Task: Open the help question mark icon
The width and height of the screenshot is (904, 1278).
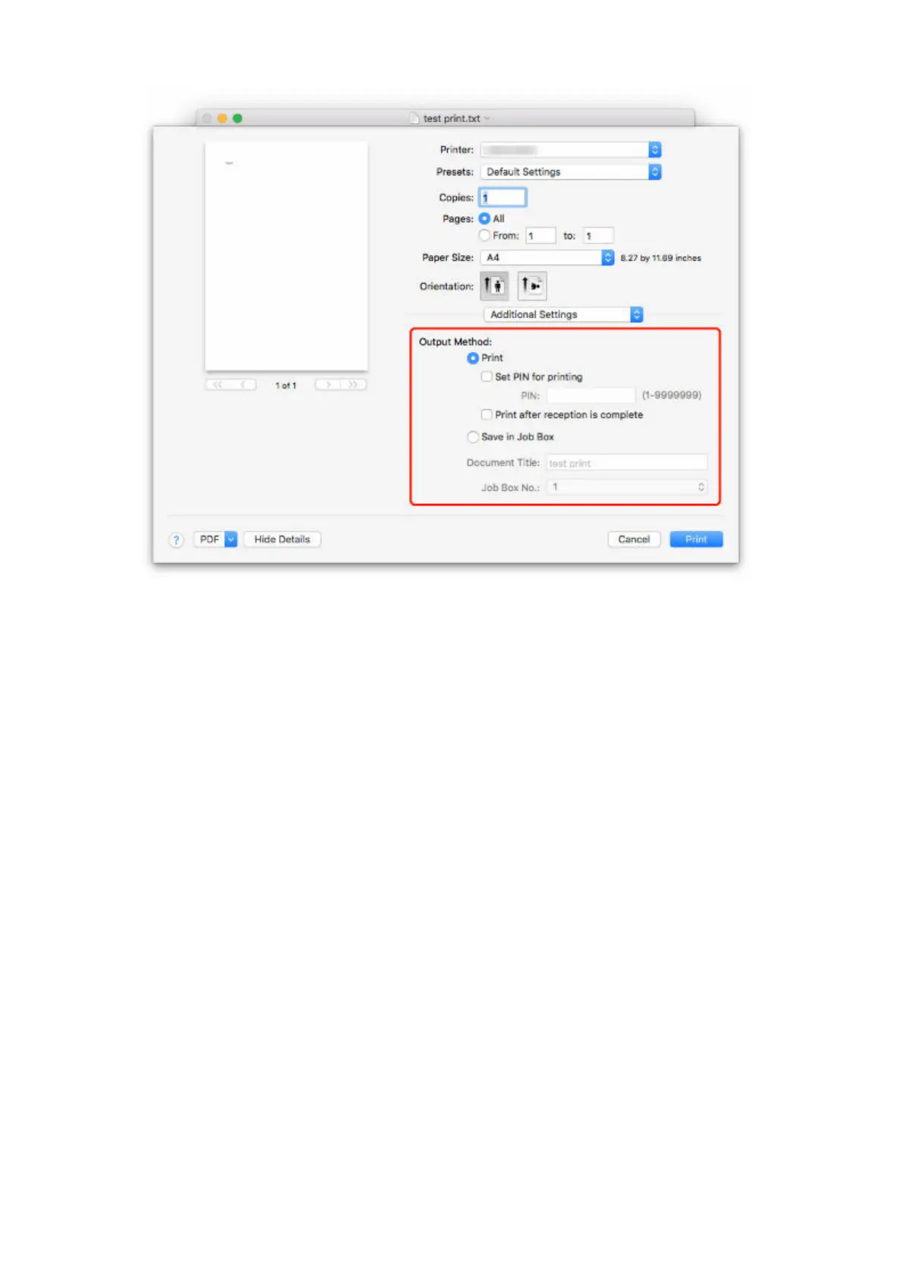Action: coord(176,540)
